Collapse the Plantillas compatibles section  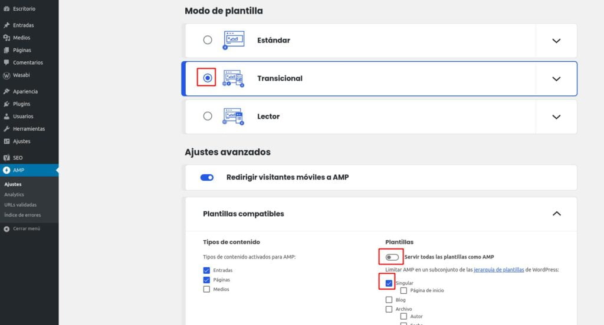pyautogui.click(x=557, y=214)
